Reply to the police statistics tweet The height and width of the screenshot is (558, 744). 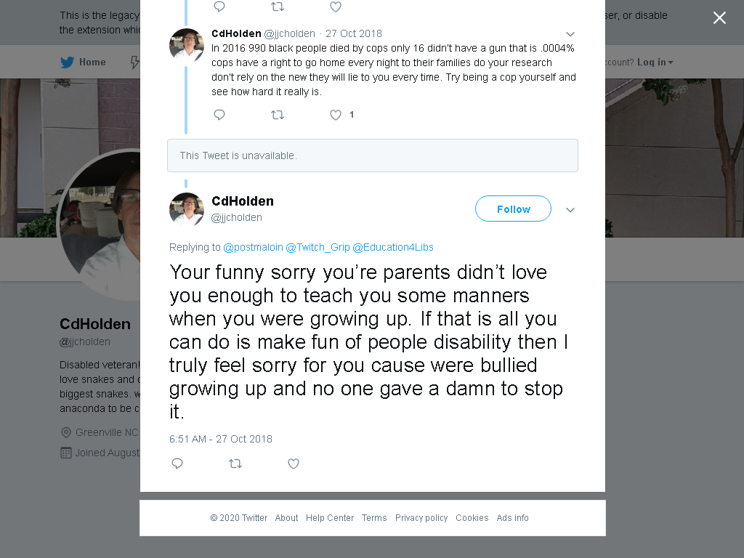219,115
